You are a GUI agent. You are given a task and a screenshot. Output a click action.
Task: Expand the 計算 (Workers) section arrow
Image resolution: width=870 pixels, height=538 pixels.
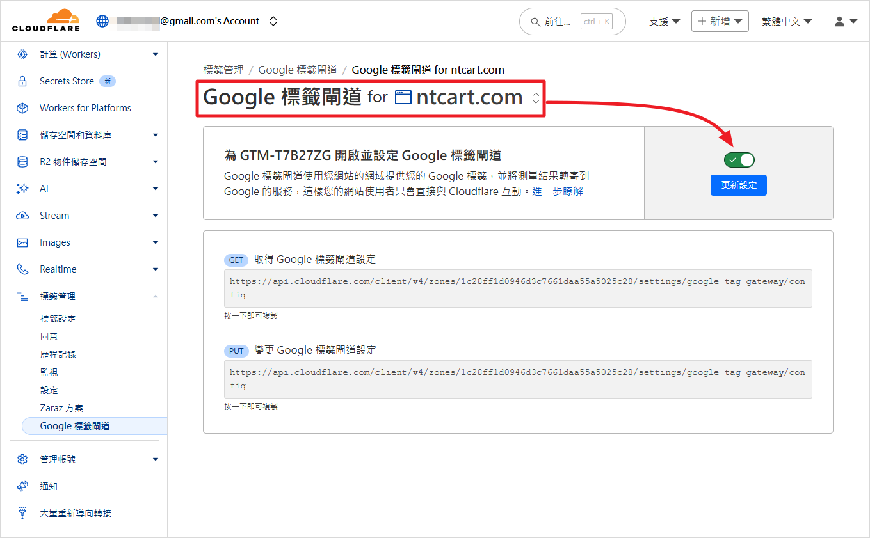tap(156, 54)
